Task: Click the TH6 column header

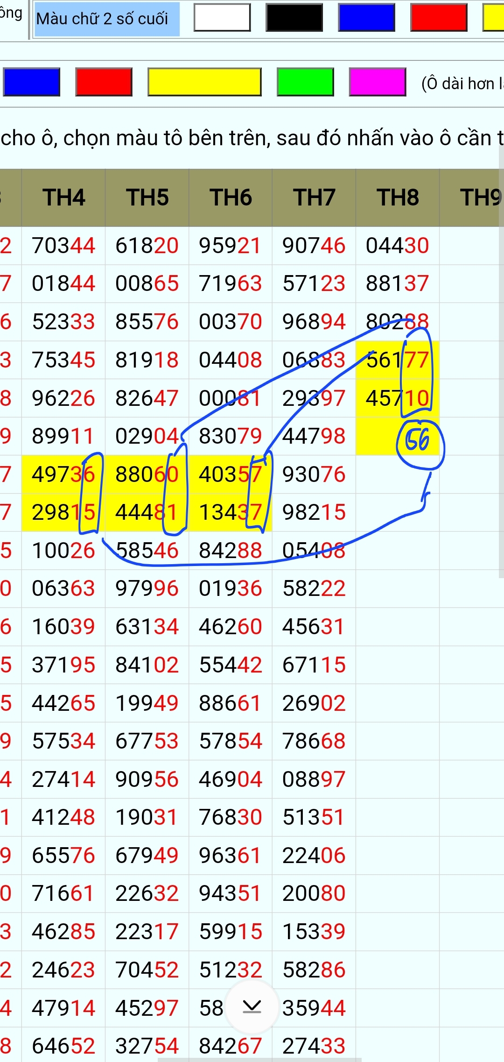Action: coord(231,198)
